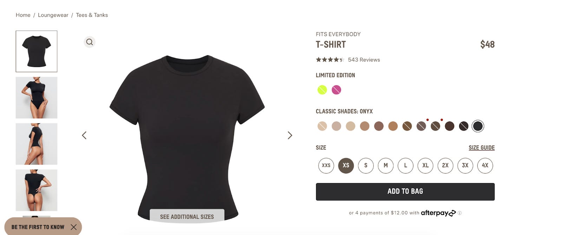562x235 pixels.
Task: Click the magnifier zoom icon on product image
Action: click(x=90, y=42)
